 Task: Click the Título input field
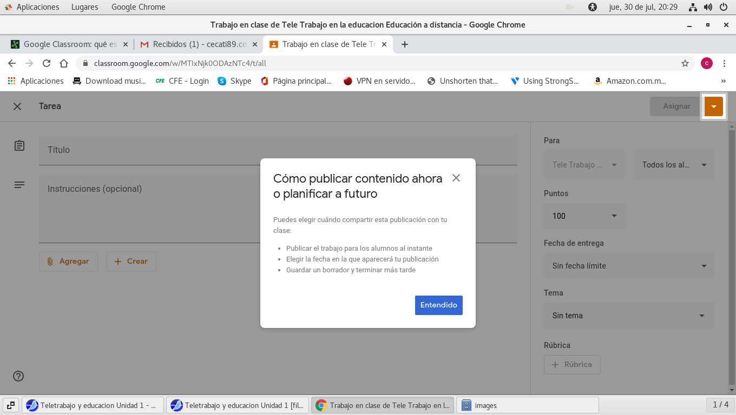pos(278,150)
